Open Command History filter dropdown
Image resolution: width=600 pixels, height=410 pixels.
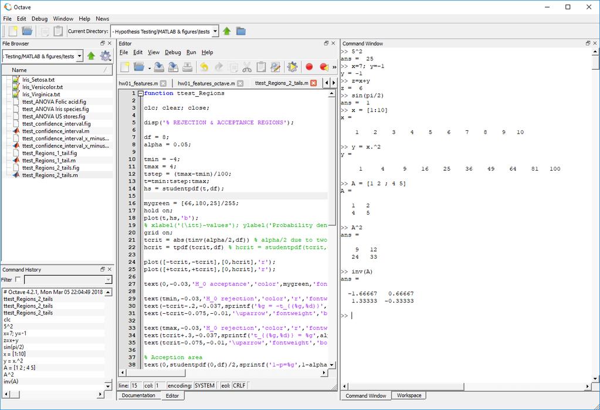(109, 279)
